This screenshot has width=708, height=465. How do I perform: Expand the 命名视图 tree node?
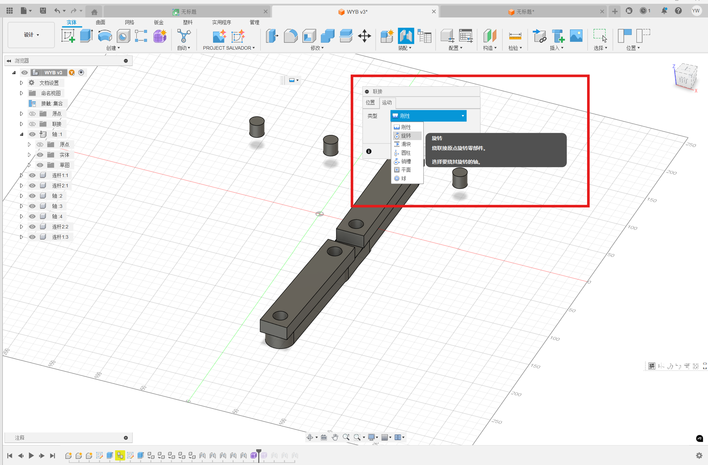pyautogui.click(x=21, y=93)
